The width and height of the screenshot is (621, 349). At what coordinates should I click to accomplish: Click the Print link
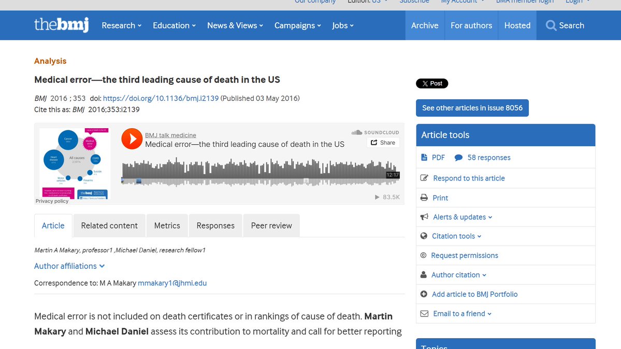click(440, 198)
